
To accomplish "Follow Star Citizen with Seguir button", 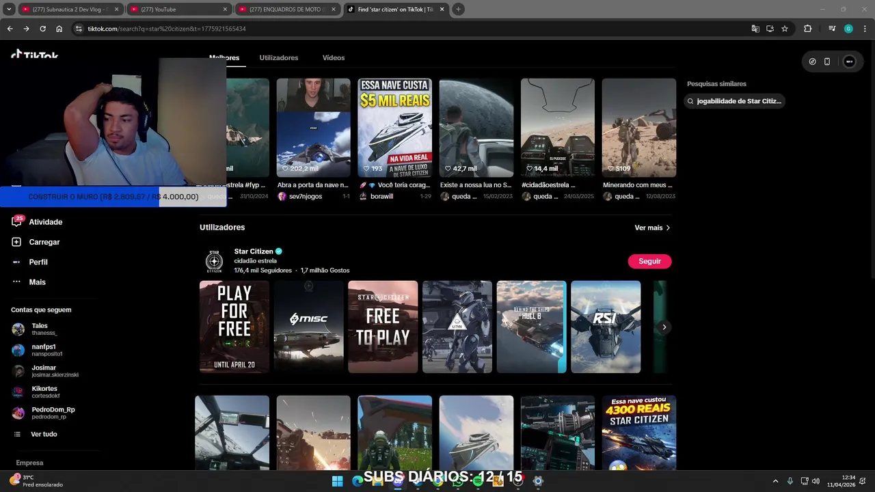I will (x=649, y=261).
